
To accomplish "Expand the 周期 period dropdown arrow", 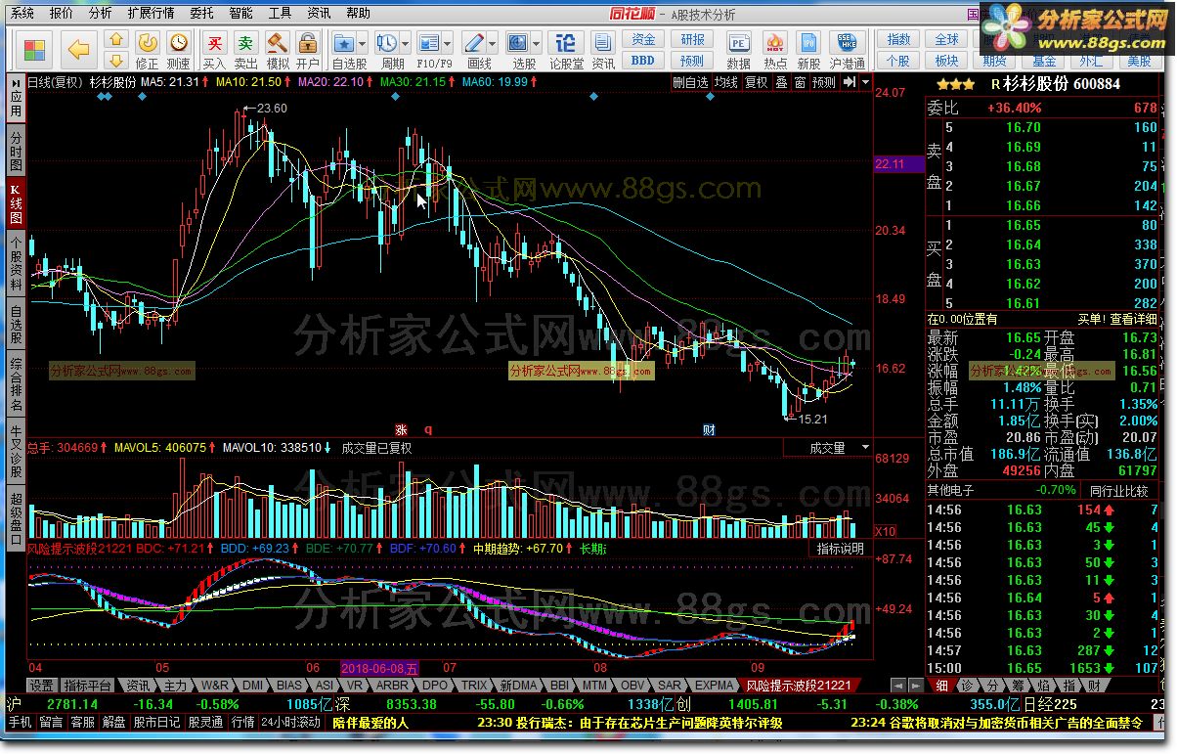I will [405, 43].
